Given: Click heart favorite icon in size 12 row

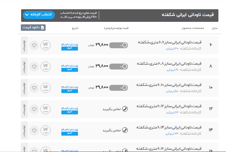Looking at the screenshot, I should coord(34,109).
